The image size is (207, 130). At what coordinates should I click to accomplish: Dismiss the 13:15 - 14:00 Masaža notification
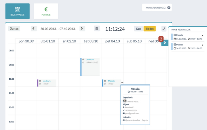[203, 45]
